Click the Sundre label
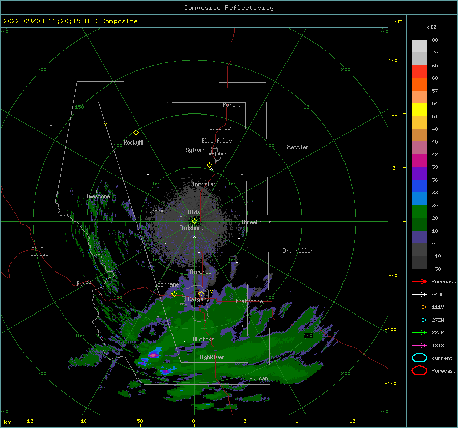The height and width of the screenshot is (428, 458). click(154, 211)
